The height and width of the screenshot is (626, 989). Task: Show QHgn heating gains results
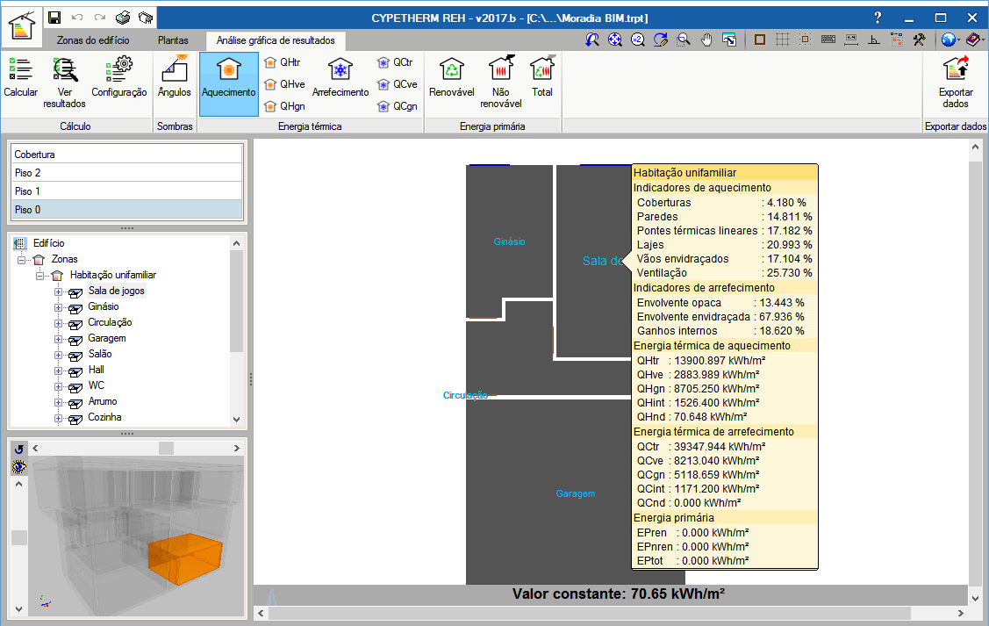coord(284,106)
